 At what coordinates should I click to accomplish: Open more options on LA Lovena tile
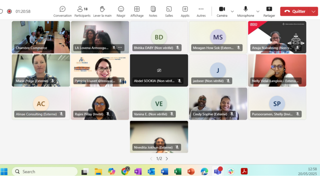tap(120, 48)
